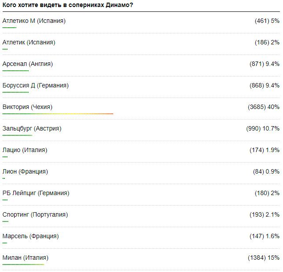Pick the Милан (Италия) option
This screenshot has height=272, width=283.
tap(26, 257)
